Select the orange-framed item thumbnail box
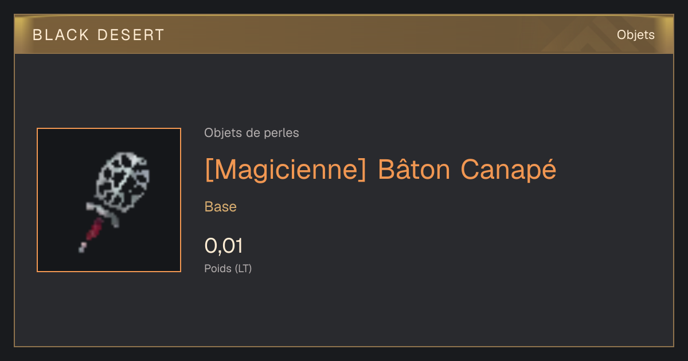The image size is (688, 361). (109, 200)
